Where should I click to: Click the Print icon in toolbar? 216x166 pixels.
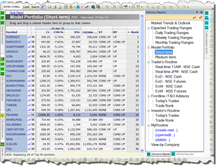click(x=54, y=7)
